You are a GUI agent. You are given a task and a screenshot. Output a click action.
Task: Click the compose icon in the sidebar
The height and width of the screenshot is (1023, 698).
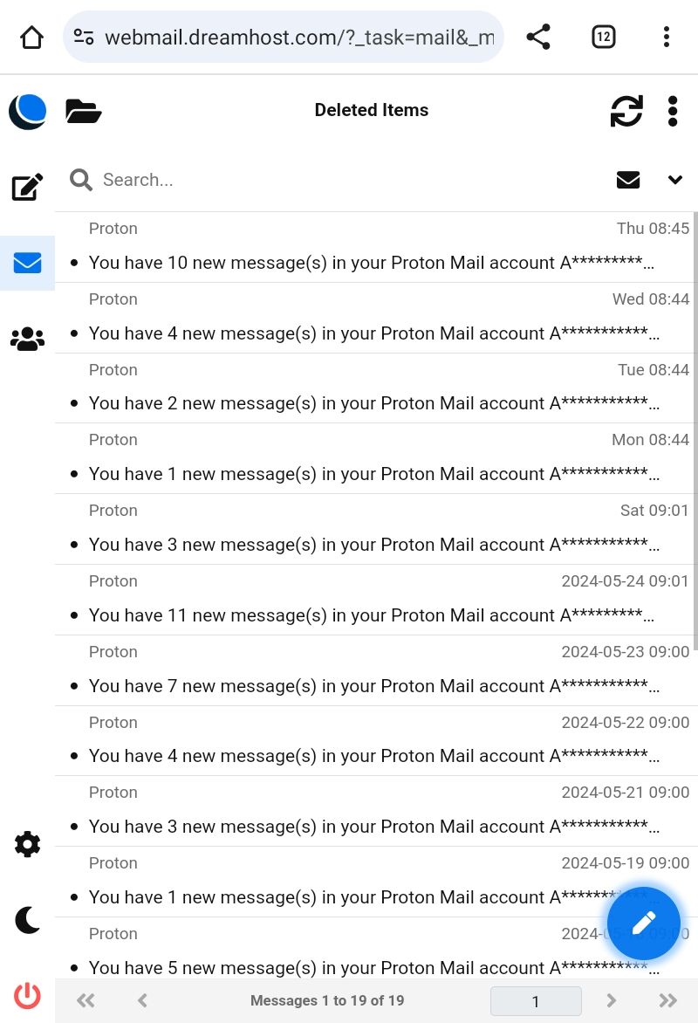pyautogui.click(x=27, y=187)
